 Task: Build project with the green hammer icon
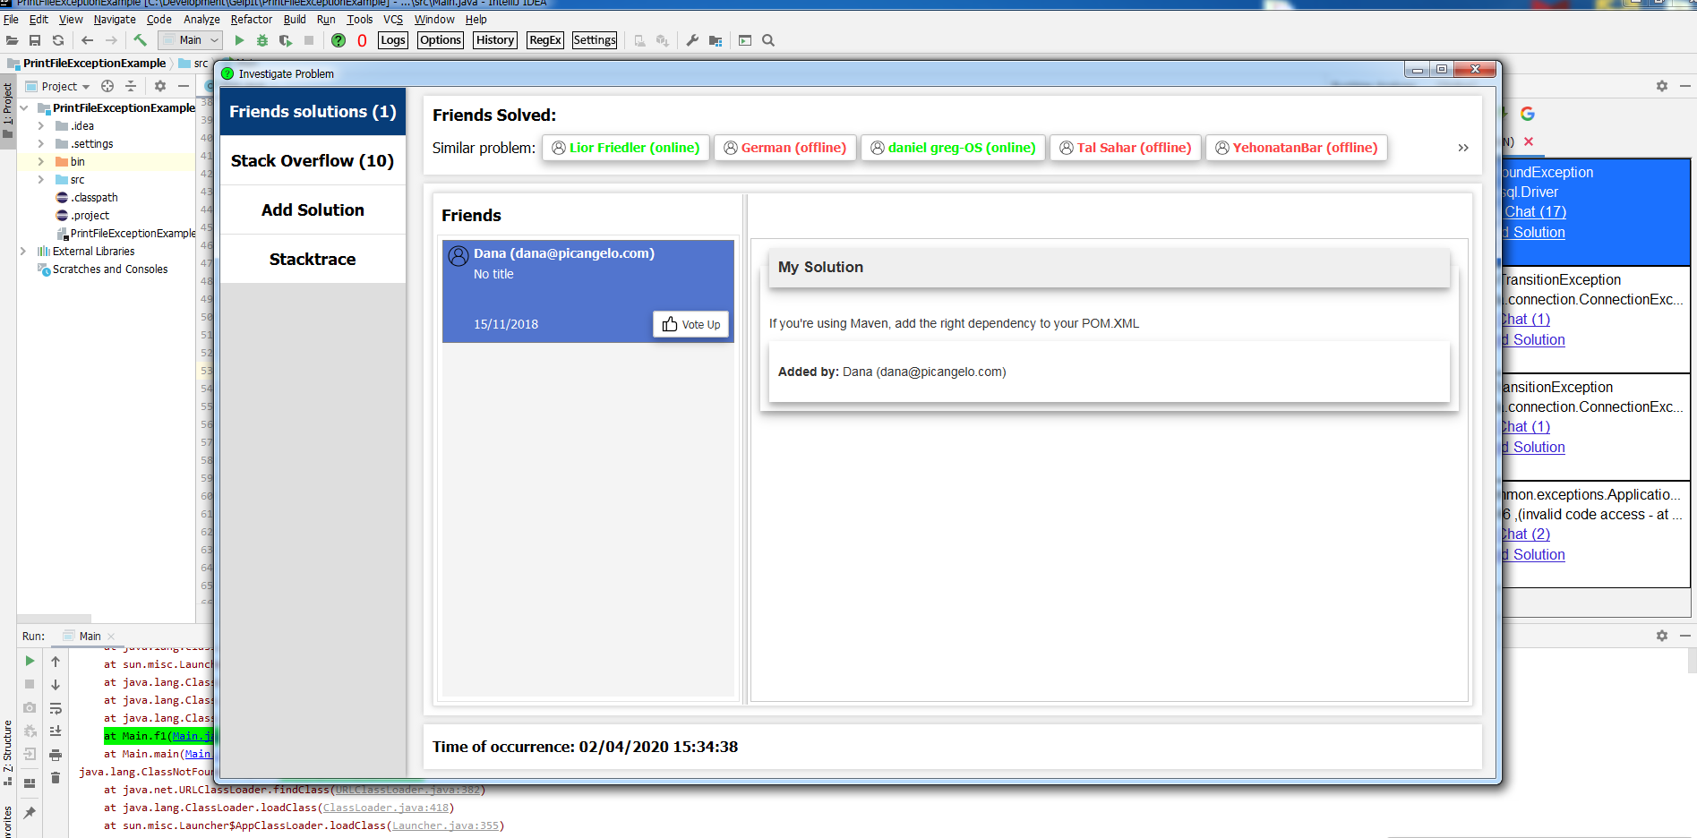[140, 40]
